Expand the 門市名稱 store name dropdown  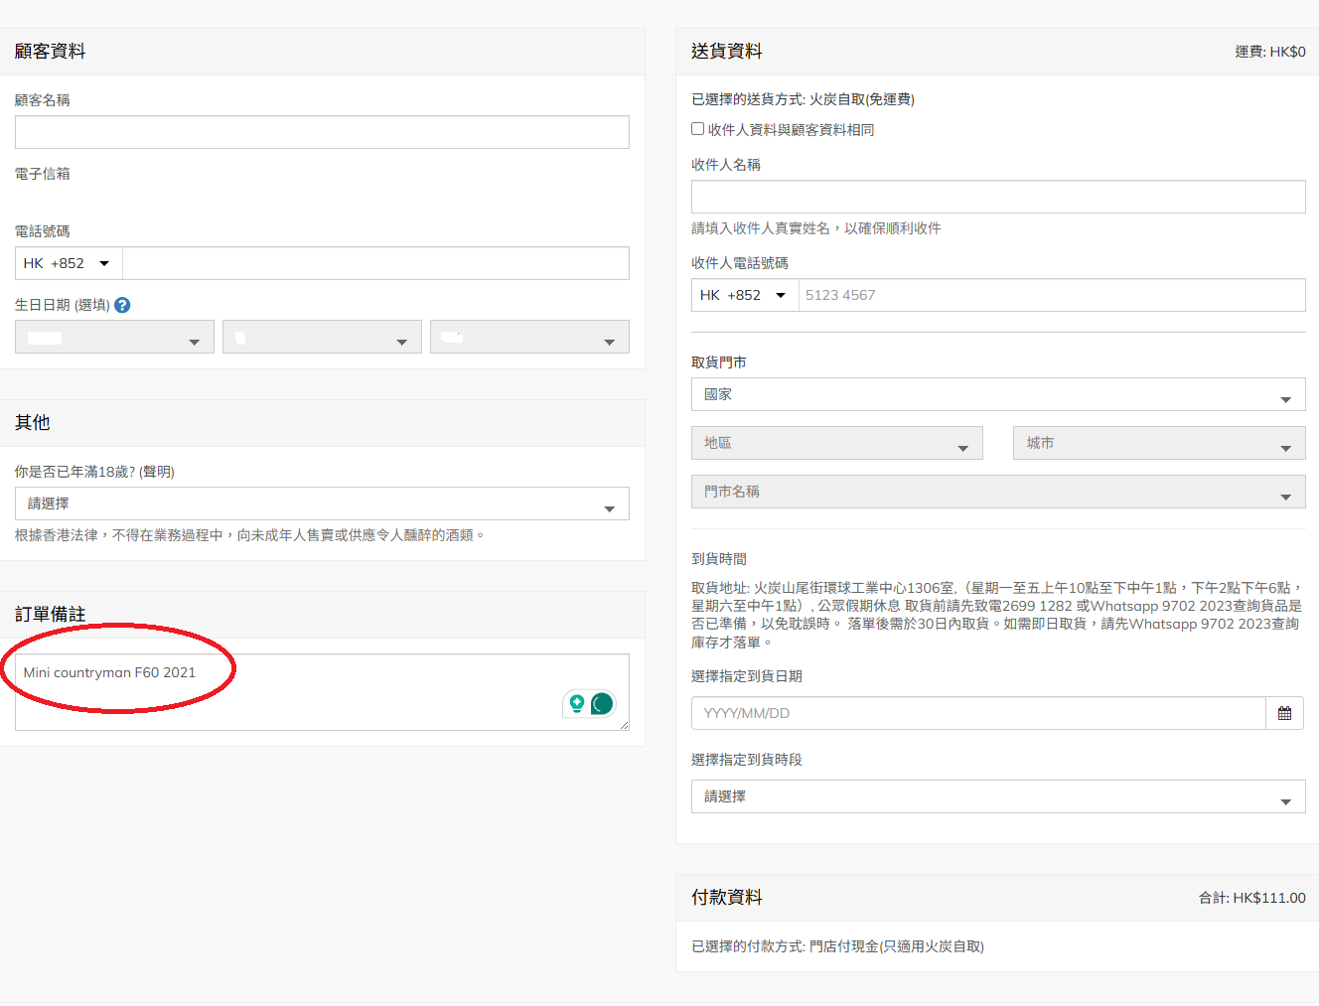(x=997, y=492)
